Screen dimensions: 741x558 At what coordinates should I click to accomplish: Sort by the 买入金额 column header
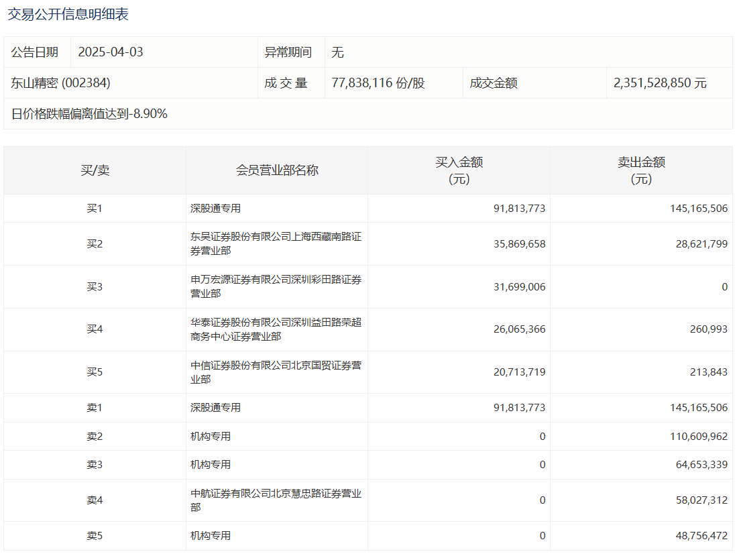point(459,170)
